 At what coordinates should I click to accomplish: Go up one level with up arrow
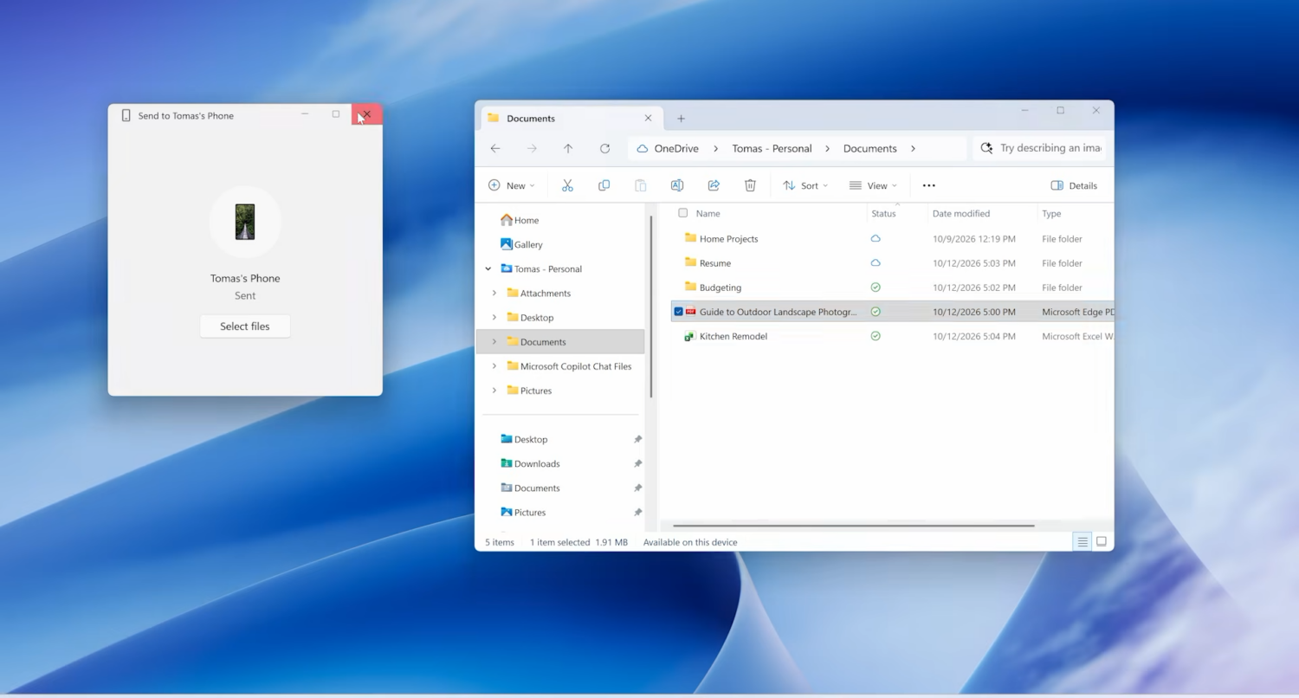pyautogui.click(x=568, y=148)
